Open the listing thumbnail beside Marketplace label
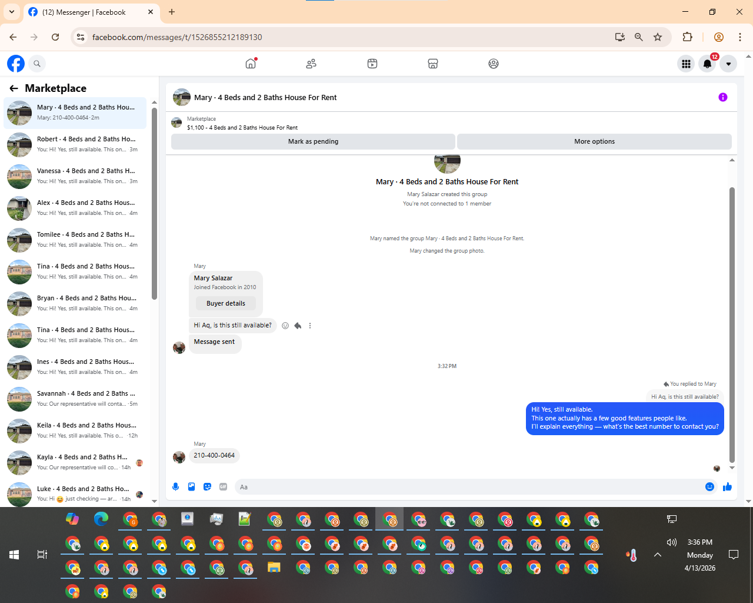The image size is (753, 603). pos(176,122)
